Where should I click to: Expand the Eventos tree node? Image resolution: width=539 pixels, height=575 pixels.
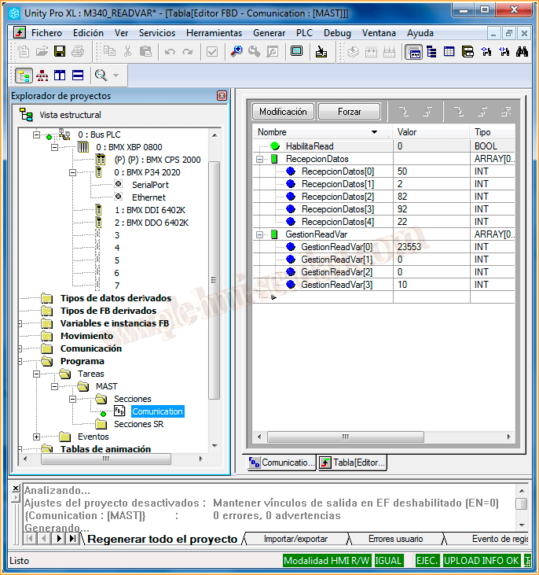click(x=37, y=437)
